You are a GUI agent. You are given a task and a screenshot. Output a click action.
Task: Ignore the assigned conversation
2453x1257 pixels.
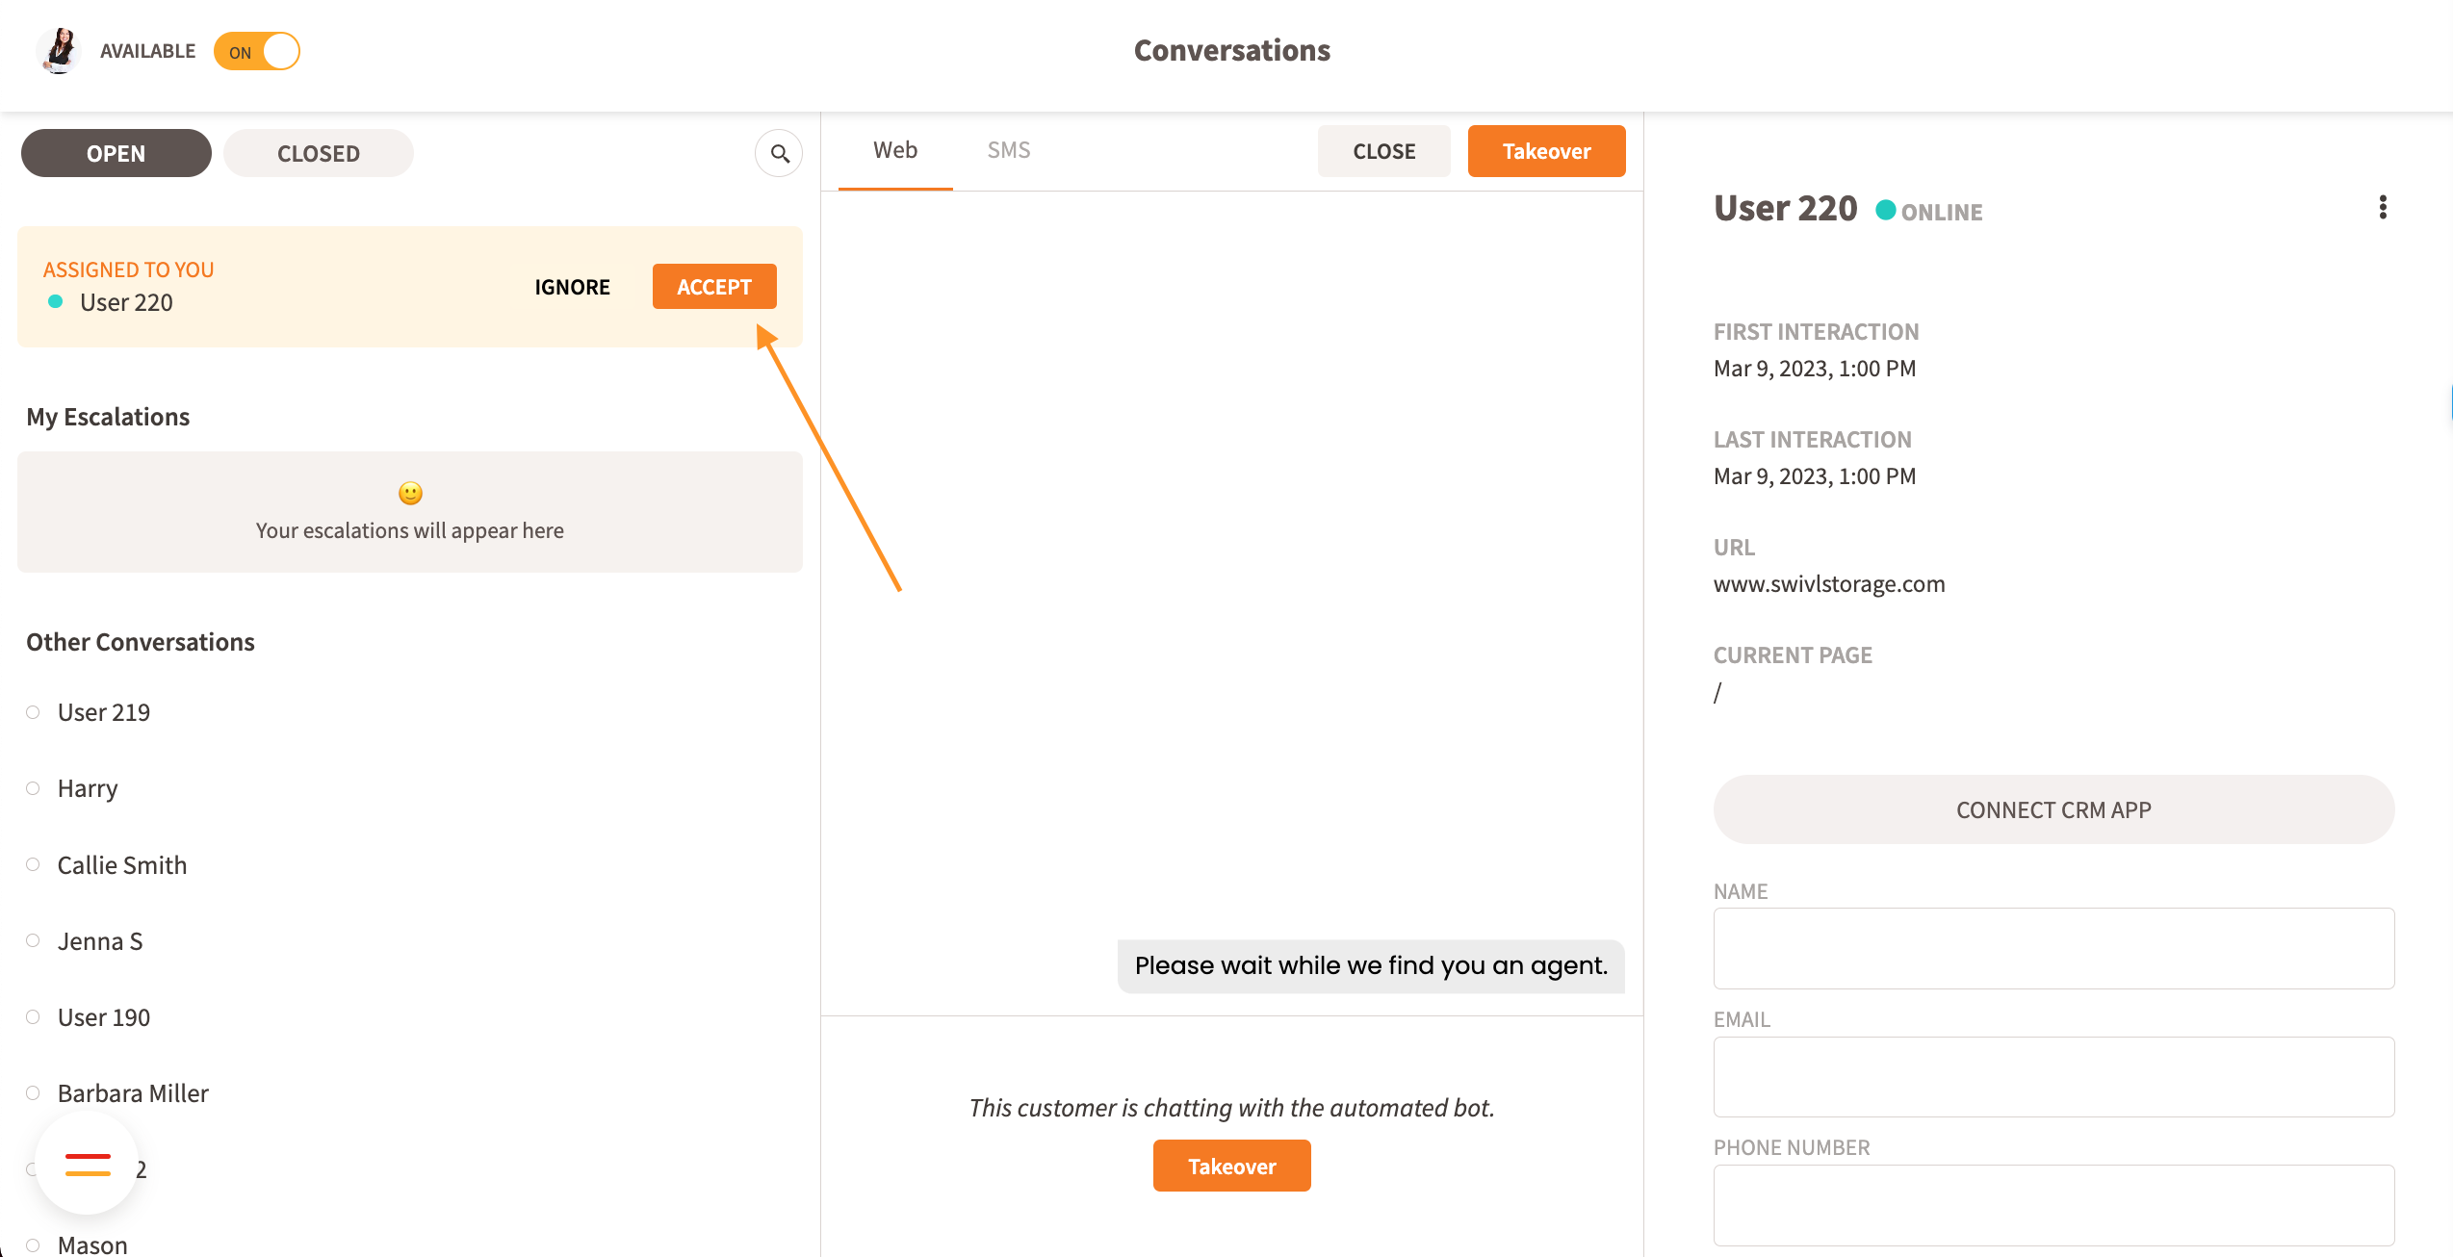572,287
